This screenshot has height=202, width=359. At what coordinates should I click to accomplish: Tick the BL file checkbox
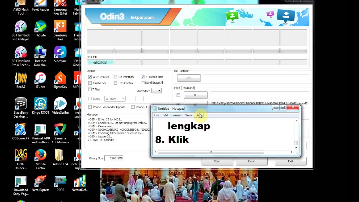click(x=178, y=95)
